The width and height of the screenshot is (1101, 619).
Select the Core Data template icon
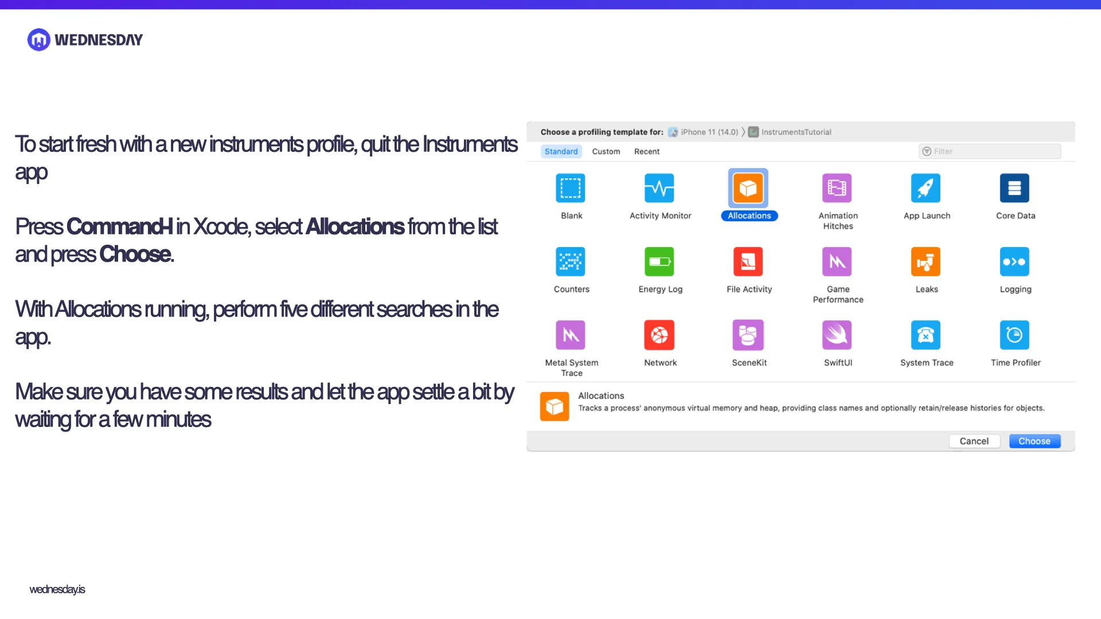pyautogui.click(x=1014, y=188)
